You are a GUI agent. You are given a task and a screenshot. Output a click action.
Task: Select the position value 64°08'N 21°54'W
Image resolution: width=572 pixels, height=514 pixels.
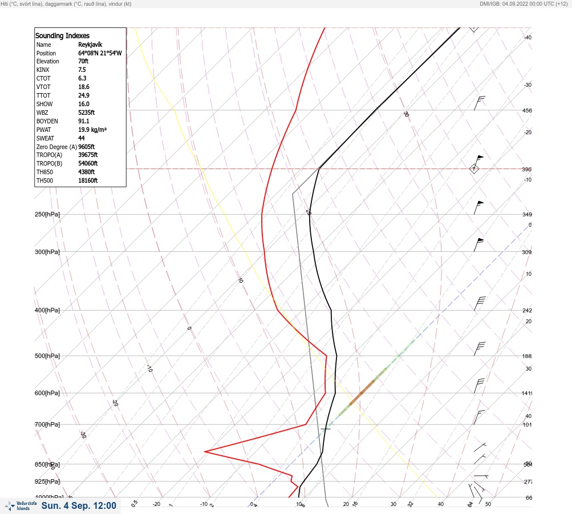100,53
